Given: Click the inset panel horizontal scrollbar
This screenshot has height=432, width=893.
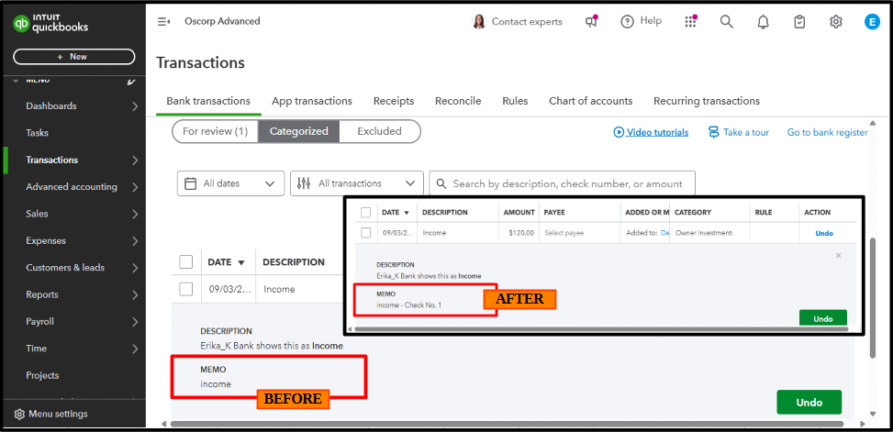Looking at the screenshot, I should (x=601, y=329).
